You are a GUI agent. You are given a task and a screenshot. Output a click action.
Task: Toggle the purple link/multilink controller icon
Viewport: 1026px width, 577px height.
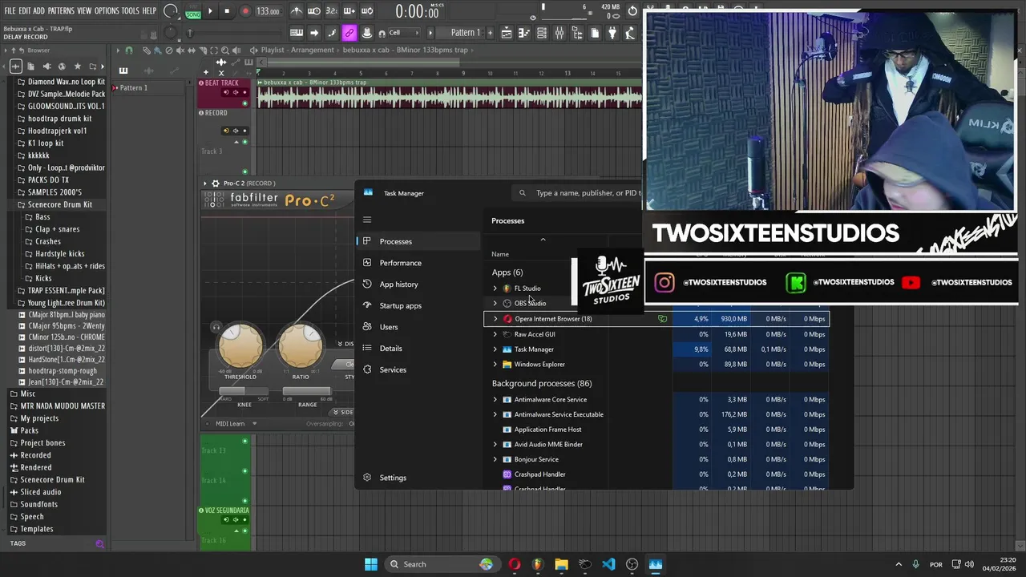pyautogui.click(x=349, y=33)
